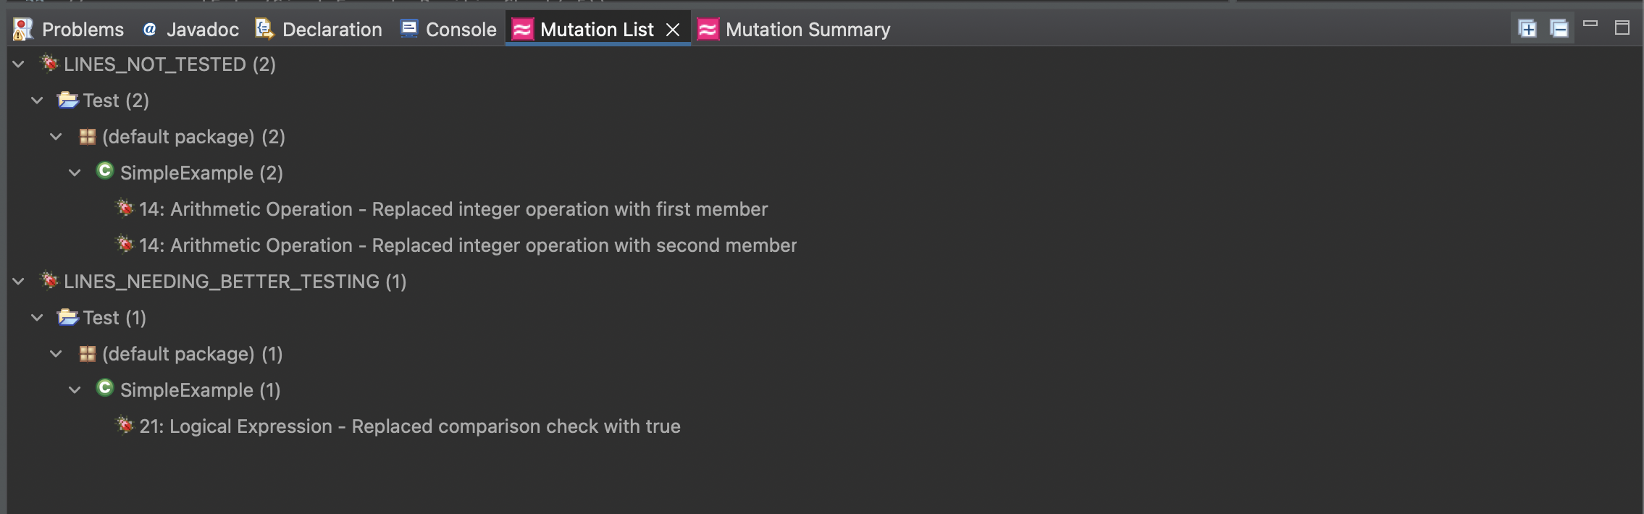
Task: Click the Problems view icon
Action: (23, 30)
